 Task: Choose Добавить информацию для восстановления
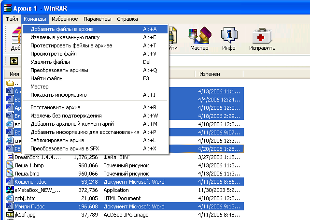[95, 132]
